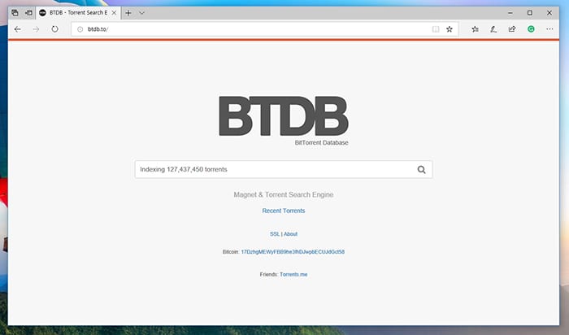
Task: Click the forward navigation arrow
Action: pos(36,29)
